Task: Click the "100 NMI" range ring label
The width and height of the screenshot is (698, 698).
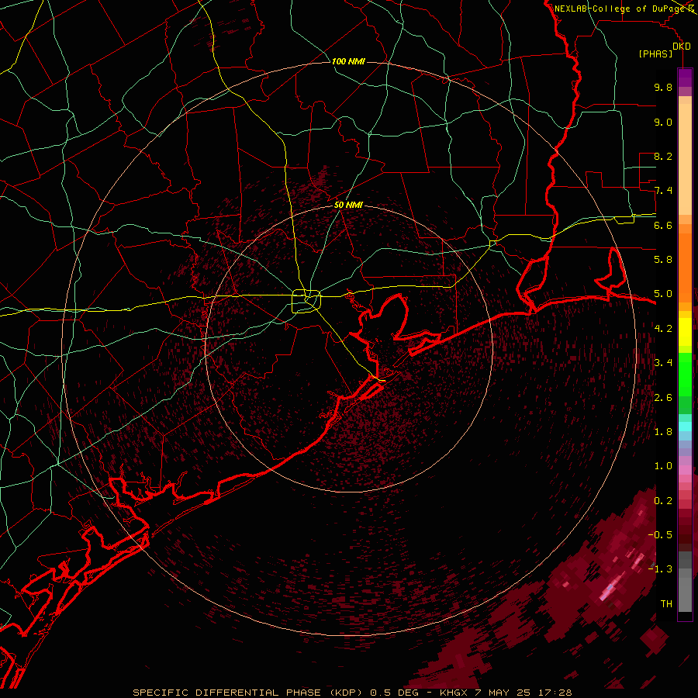Action: [x=348, y=61]
